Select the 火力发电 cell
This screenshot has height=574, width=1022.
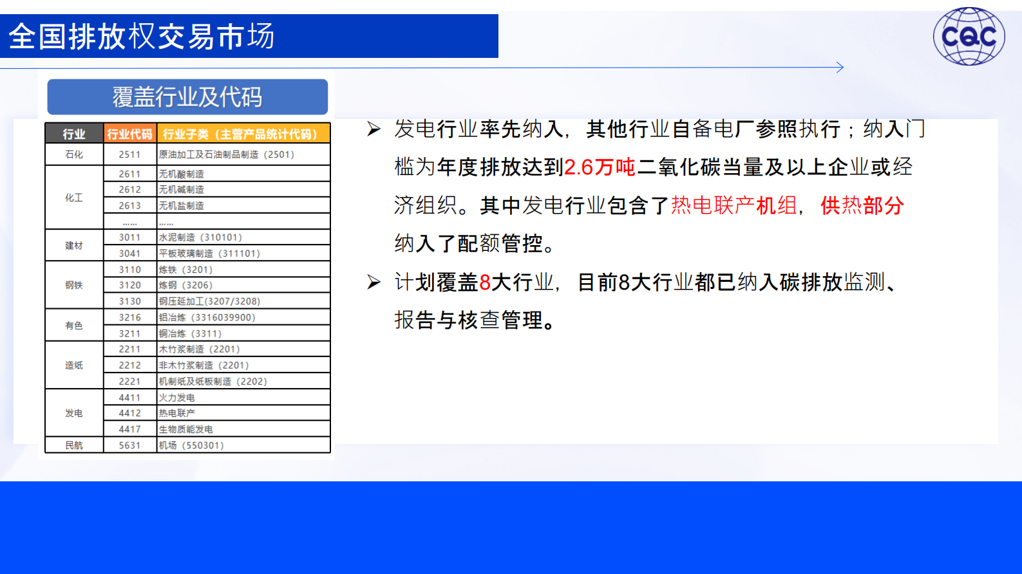(243, 398)
